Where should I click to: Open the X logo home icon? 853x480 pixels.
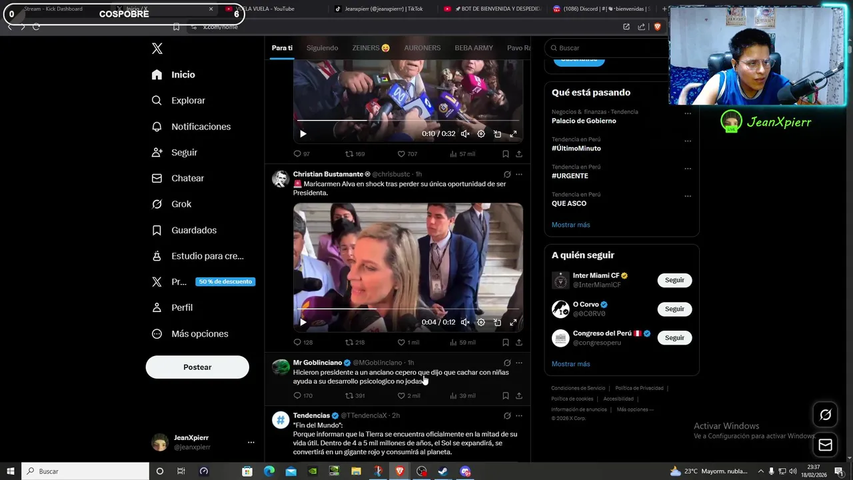click(x=157, y=49)
